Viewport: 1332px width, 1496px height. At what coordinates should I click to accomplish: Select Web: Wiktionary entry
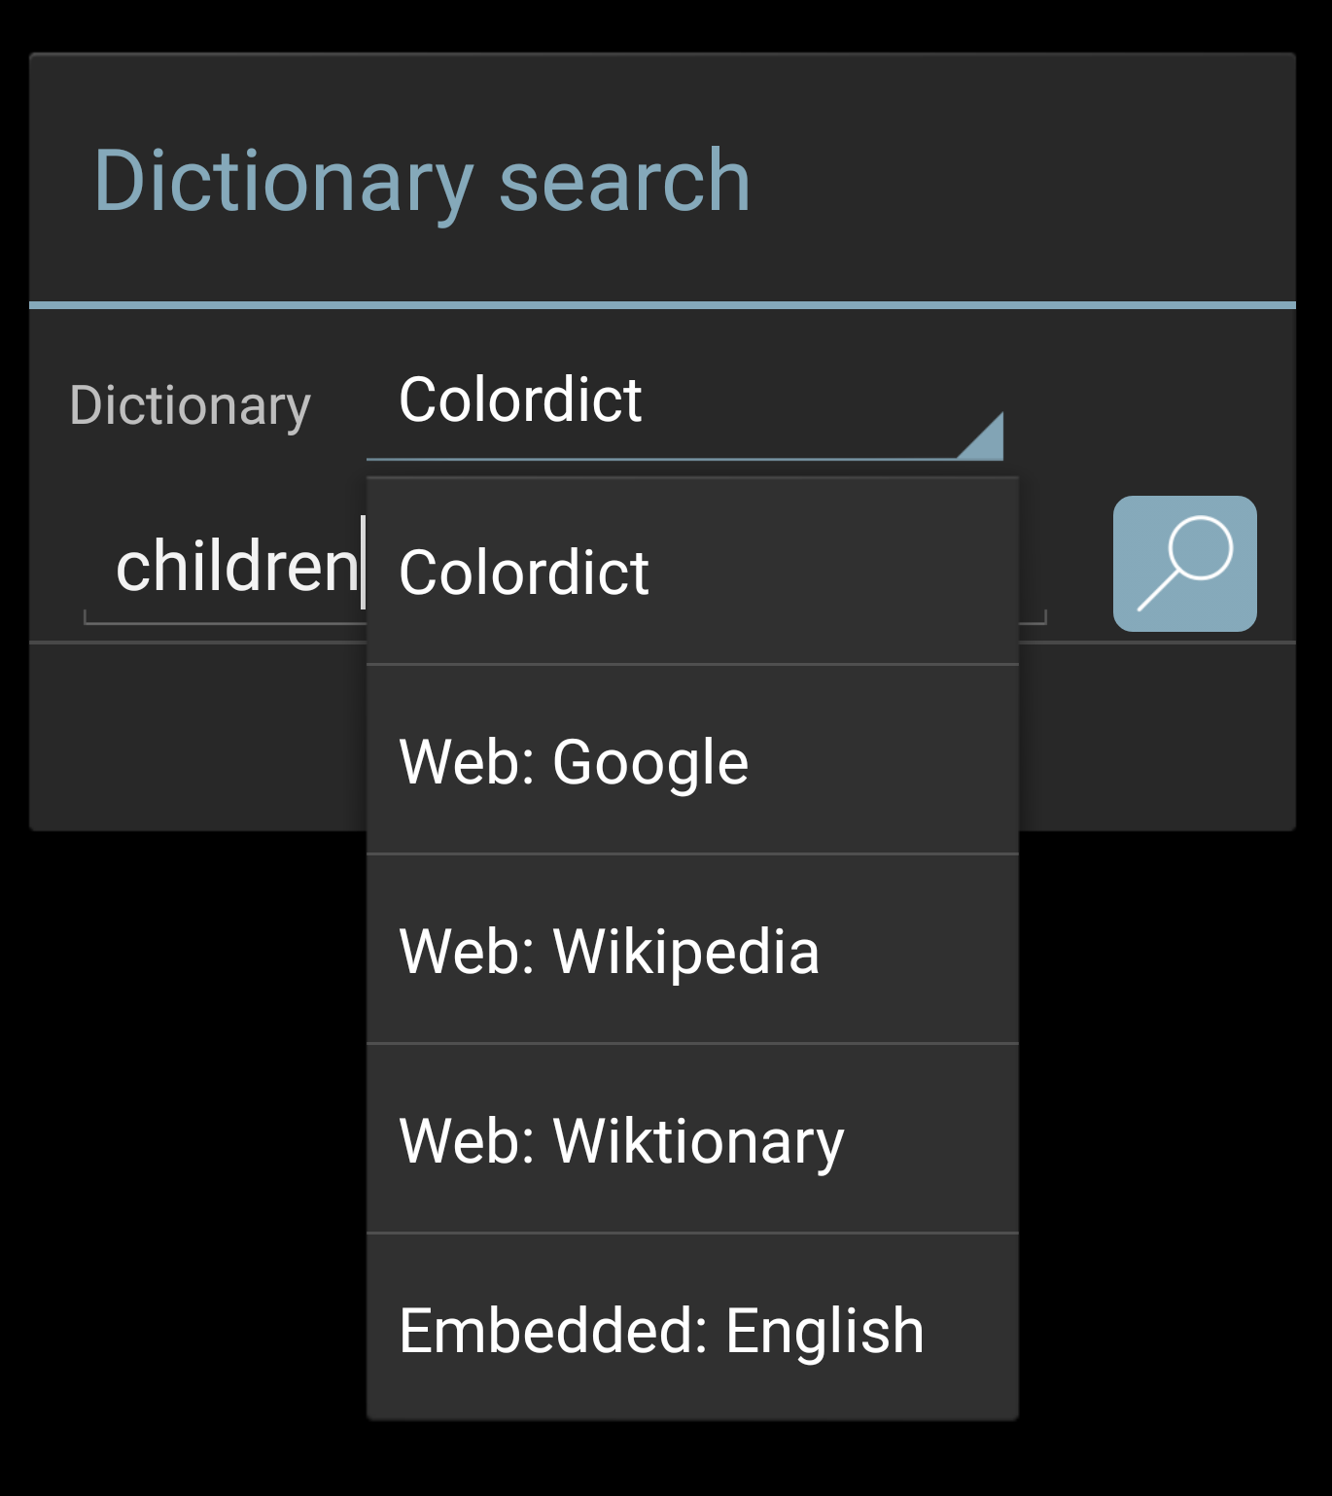coord(692,1139)
